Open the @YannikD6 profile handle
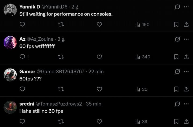This screenshot has height=127, width=193. pyautogui.click(x=54, y=7)
